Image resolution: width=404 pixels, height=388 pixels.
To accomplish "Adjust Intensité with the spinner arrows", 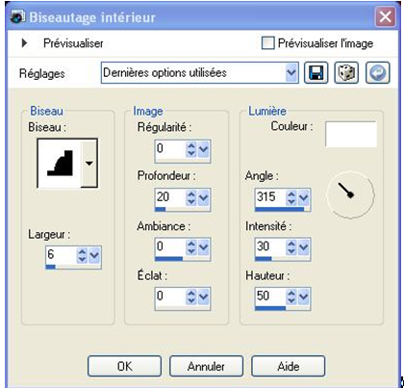I will point(291,247).
